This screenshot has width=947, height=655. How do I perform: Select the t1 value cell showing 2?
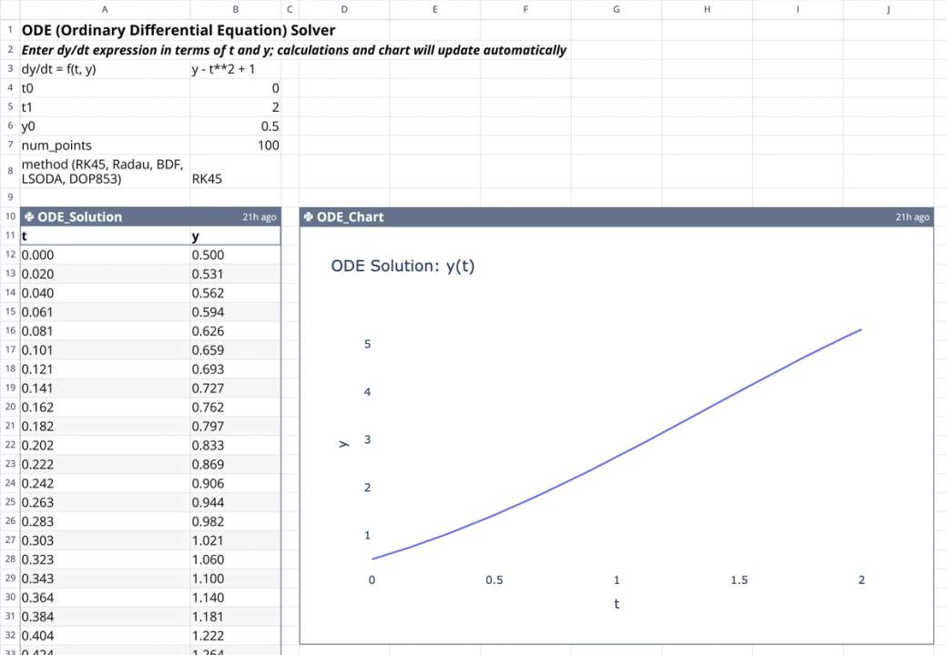tap(235, 106)
